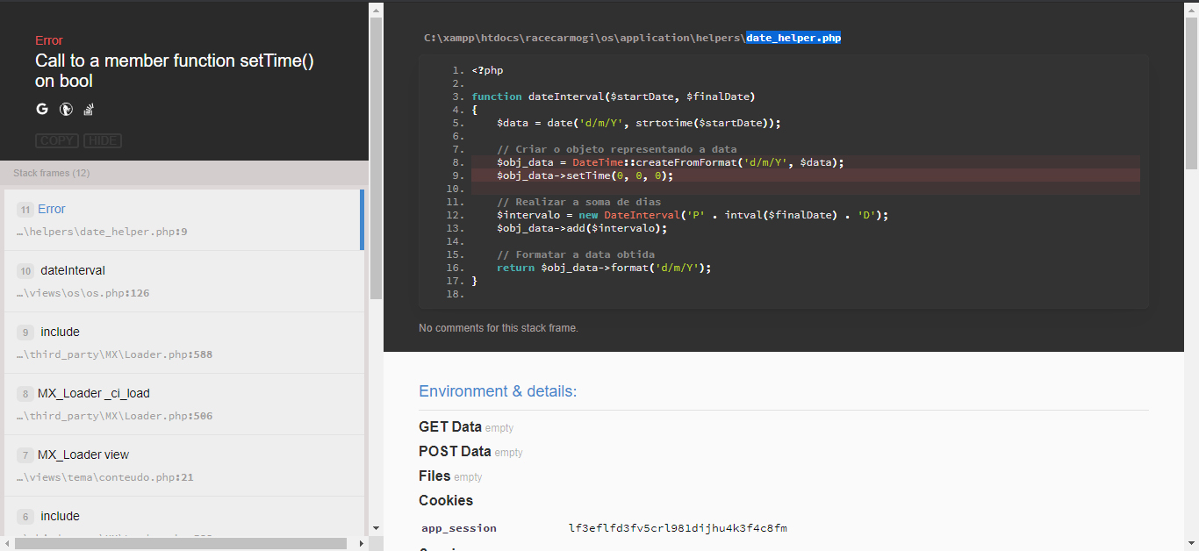Click the left arrow of horizontal scrollbar
This screenshot has width=1199, height=551.
(x=7, y=544)
